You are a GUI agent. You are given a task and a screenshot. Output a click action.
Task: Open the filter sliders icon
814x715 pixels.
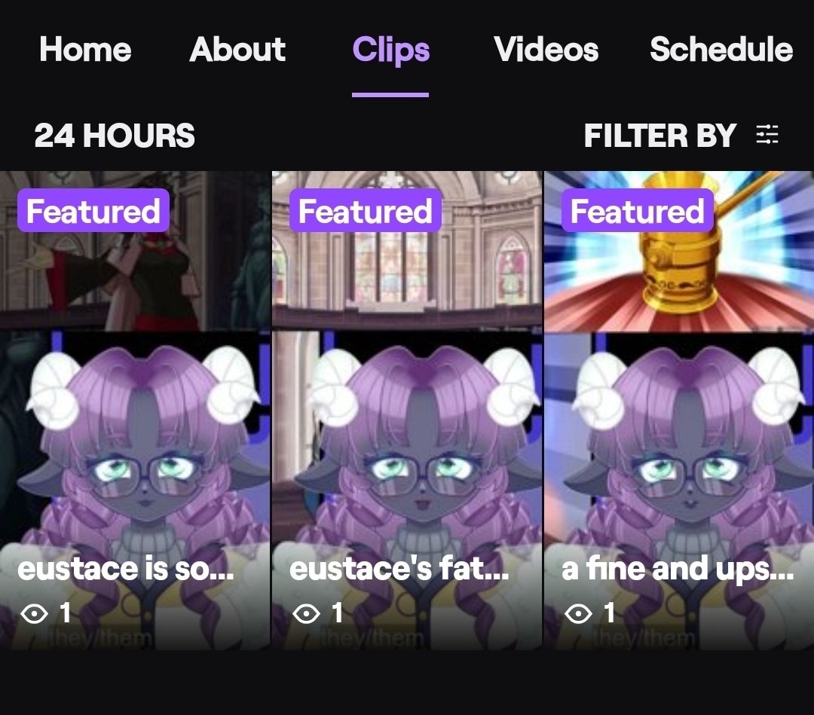coord(767,134)
